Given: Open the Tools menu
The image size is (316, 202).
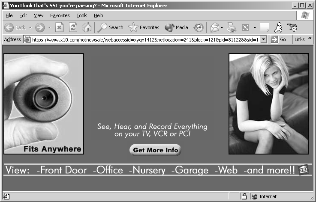Looking at the screenshot, I should [82, 15].
